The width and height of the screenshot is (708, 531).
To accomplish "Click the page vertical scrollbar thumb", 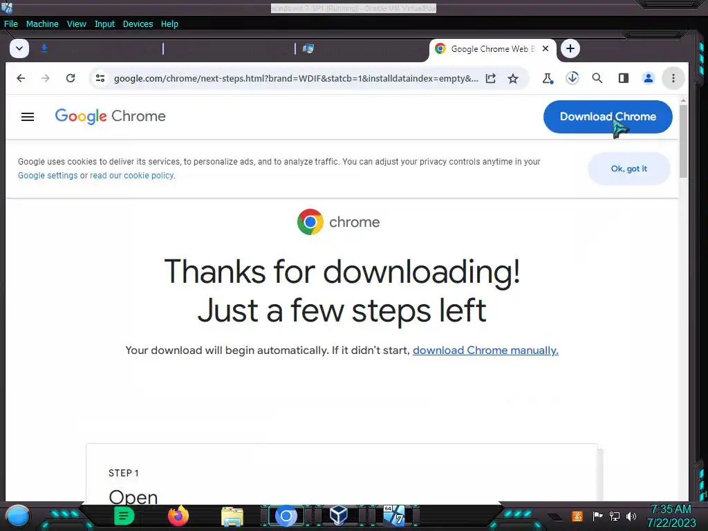I will point(683,141).
